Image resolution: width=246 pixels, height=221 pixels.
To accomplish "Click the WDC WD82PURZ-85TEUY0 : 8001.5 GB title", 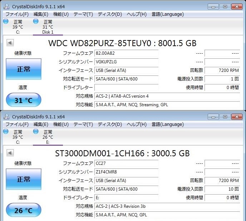I will click(122, 43).
